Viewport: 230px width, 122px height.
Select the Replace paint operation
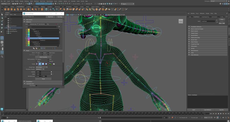pyautogui.click(x=36, y=59)
